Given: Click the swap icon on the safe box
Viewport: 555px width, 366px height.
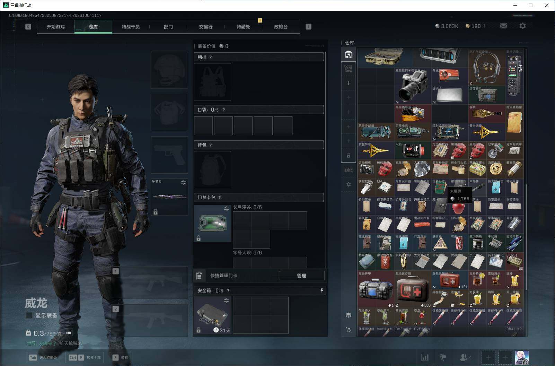Looking at the screenshot, I should (226, 300).
